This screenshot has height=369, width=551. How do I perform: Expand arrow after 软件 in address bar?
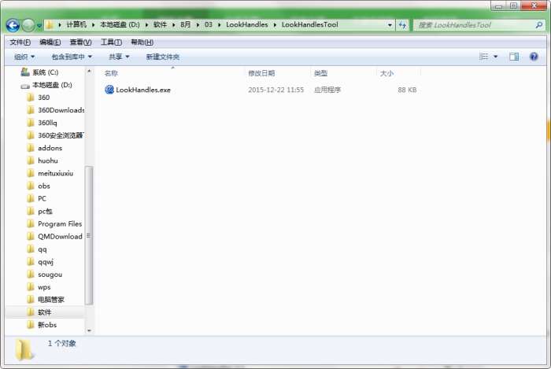(174, 25)
